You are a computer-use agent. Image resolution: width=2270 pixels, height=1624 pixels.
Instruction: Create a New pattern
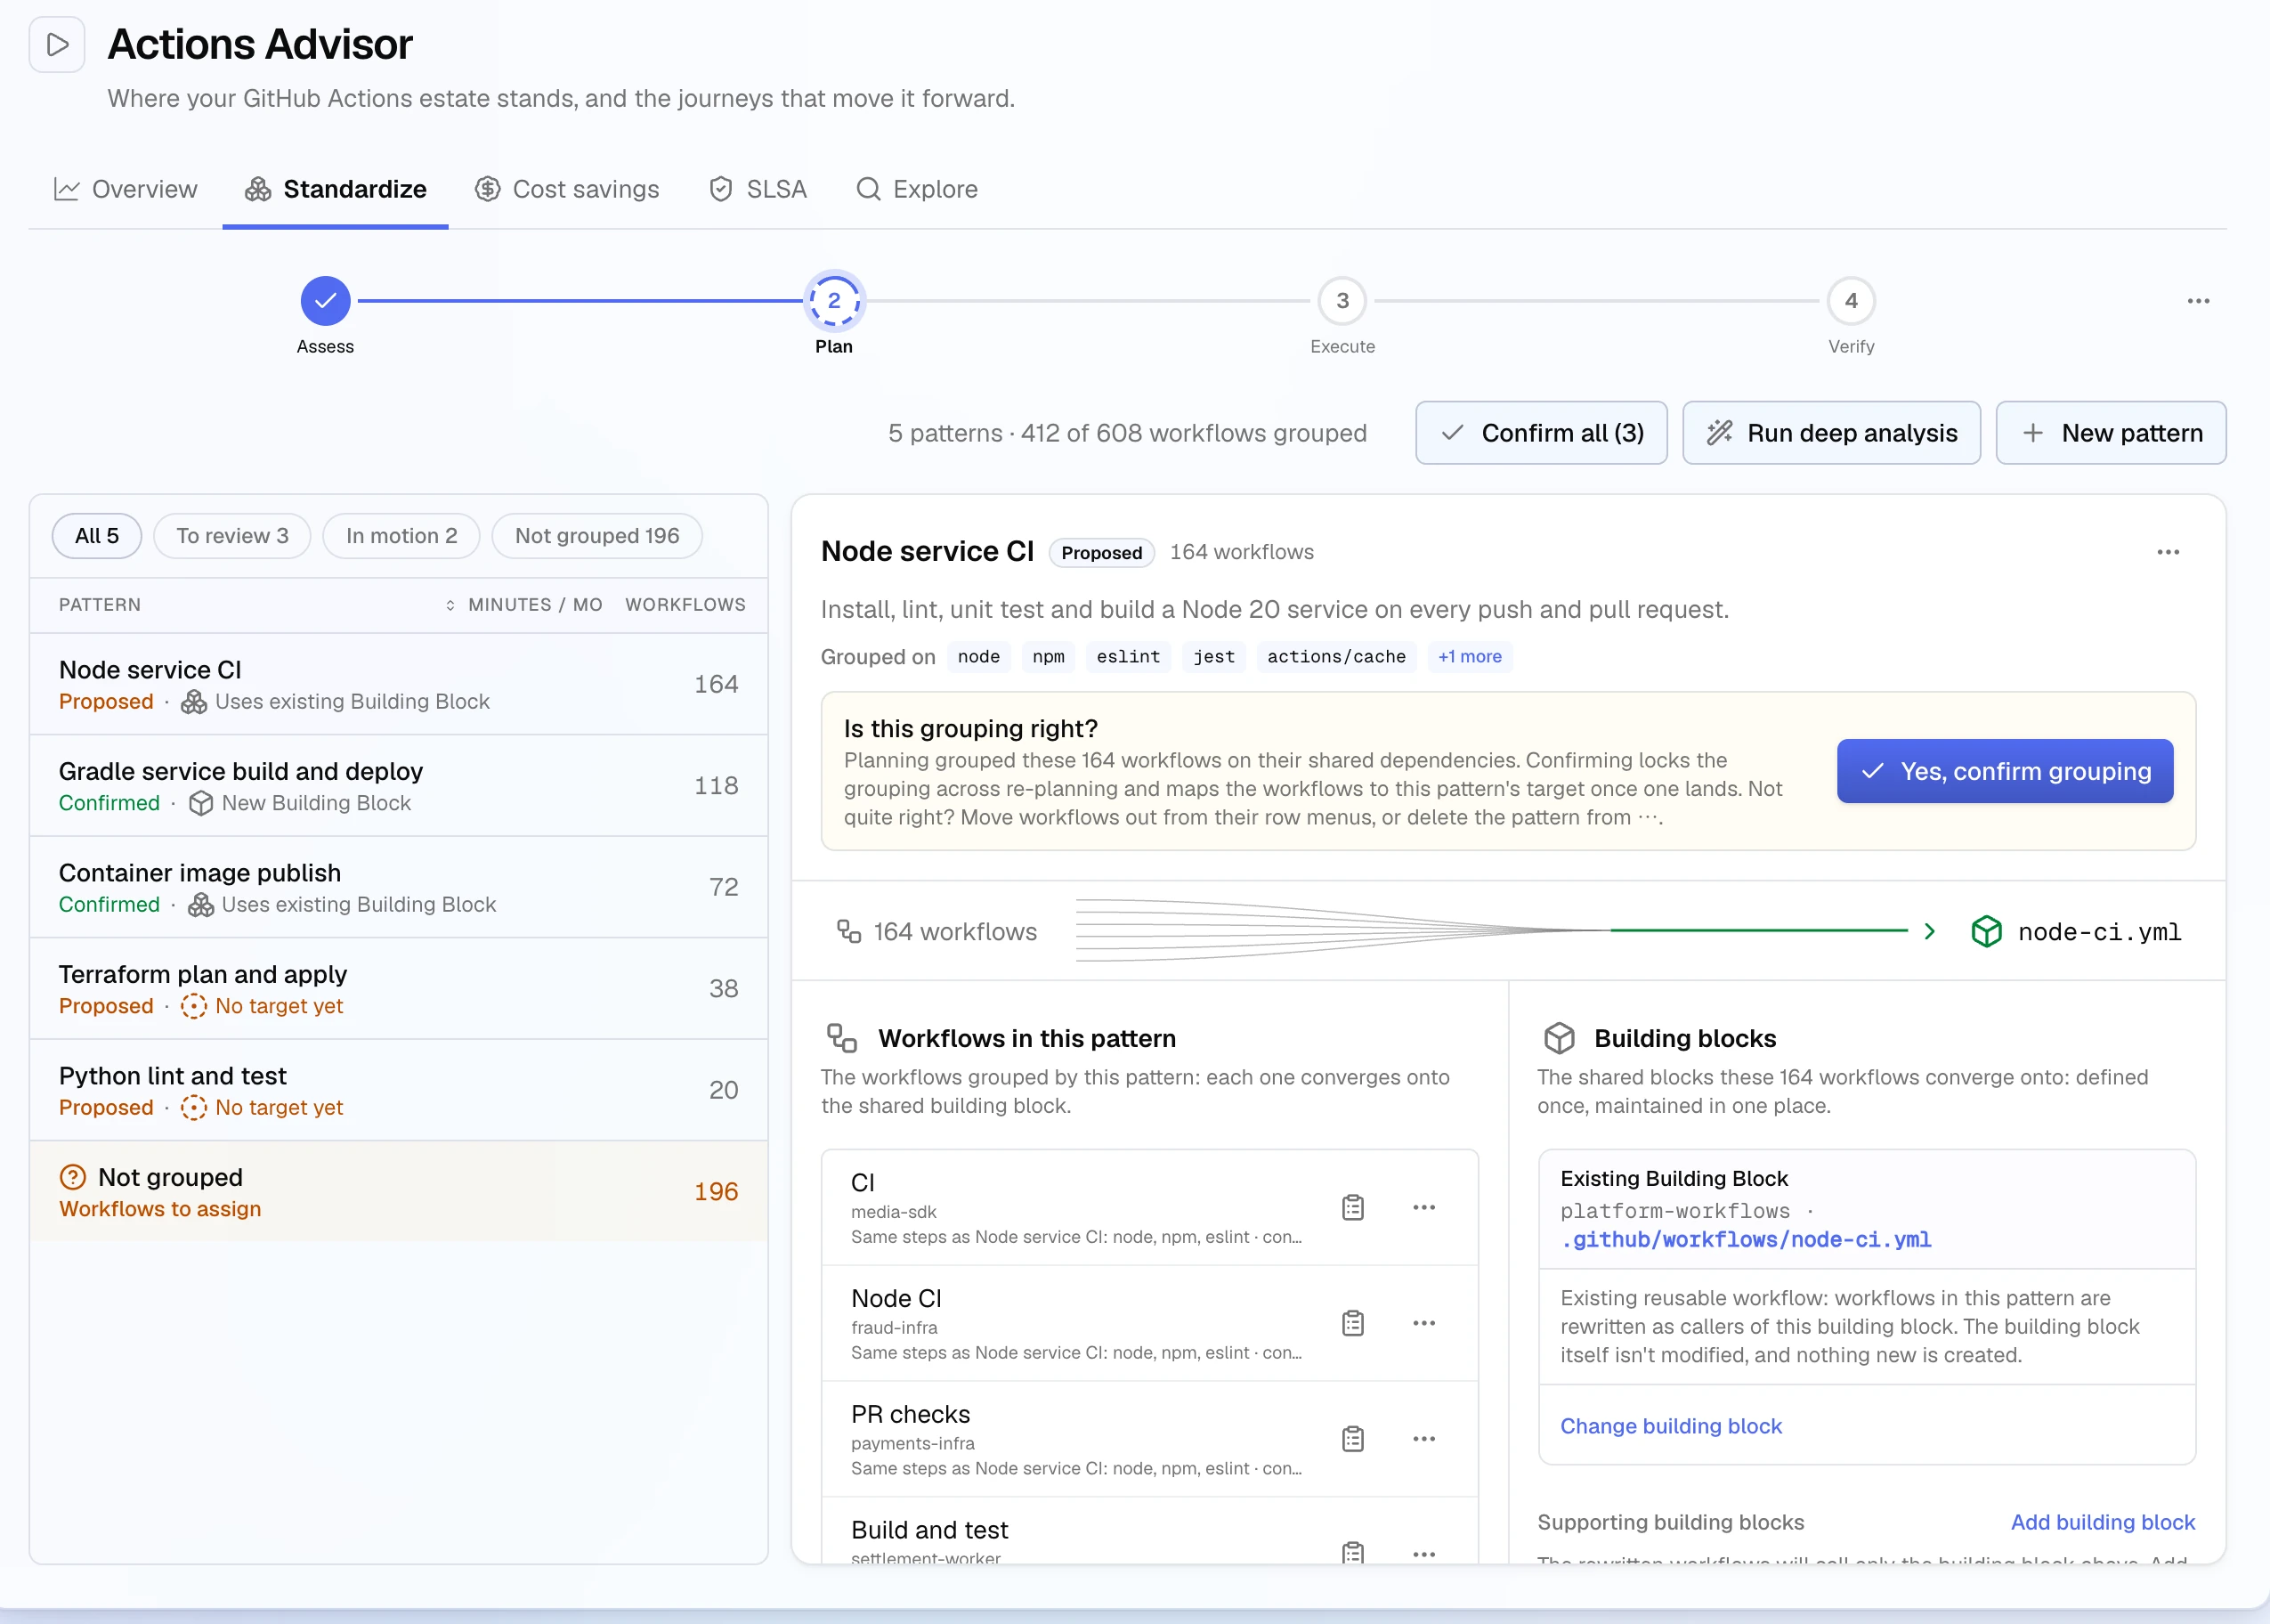[2111, 433]
